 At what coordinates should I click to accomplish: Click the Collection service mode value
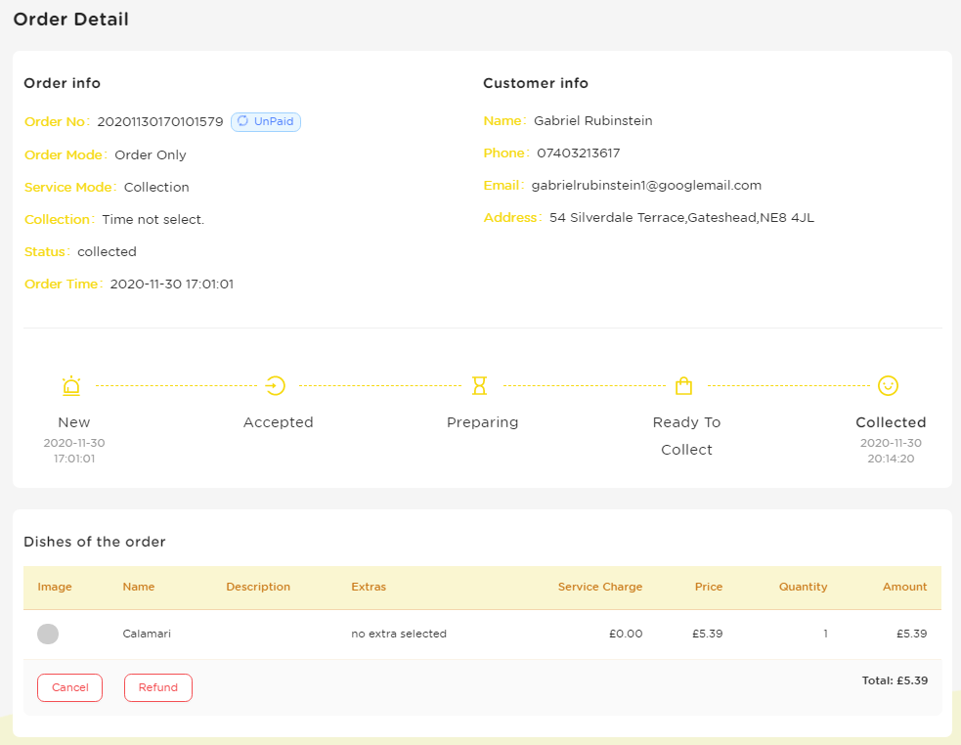[x=156, y=188]
